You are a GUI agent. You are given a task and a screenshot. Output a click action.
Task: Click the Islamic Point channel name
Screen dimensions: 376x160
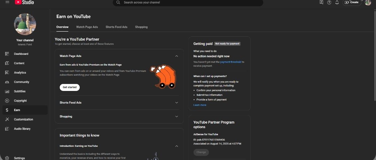point(25,44)
